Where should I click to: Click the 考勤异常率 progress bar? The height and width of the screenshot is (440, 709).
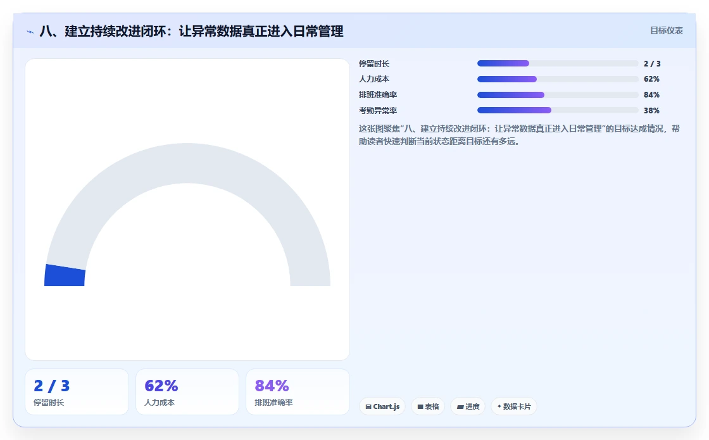[558, 110]
